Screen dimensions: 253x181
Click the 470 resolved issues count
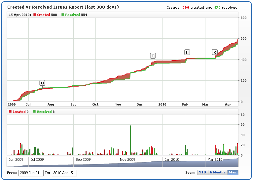click(x=217, y=7)
